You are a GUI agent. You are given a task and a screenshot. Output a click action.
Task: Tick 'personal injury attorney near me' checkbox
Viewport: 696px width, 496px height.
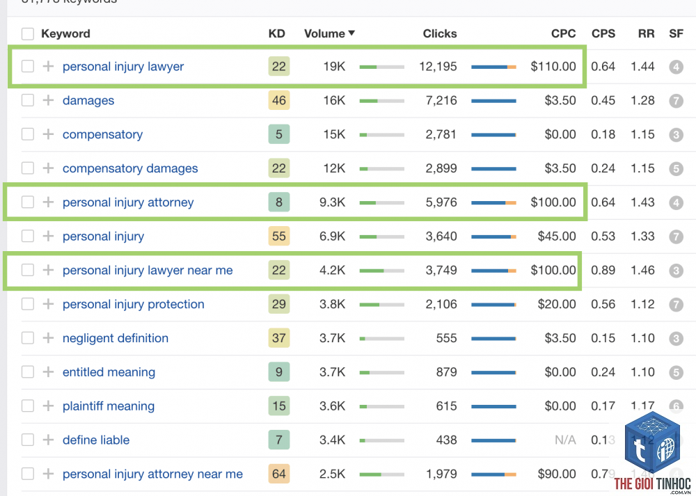[28, 474]
